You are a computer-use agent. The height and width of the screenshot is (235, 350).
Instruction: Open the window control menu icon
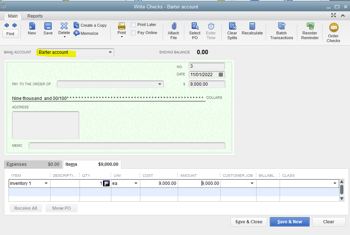click(x=3, y=6)
